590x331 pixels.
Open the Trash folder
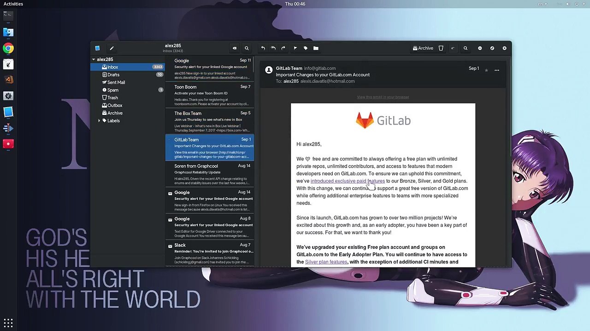click(x=128, y=97)
